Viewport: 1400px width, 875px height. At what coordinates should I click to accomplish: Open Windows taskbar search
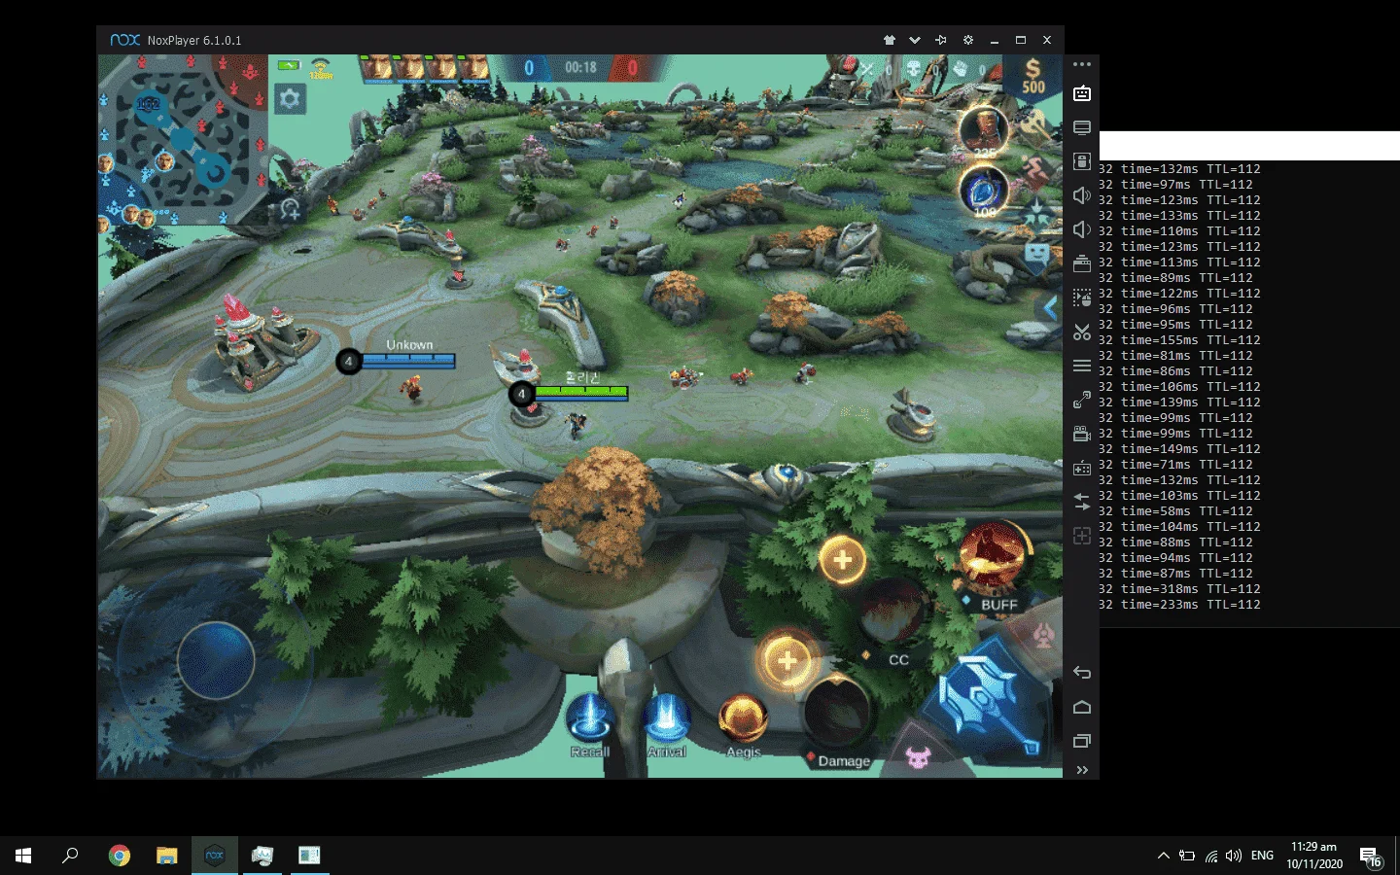[70, 856]
